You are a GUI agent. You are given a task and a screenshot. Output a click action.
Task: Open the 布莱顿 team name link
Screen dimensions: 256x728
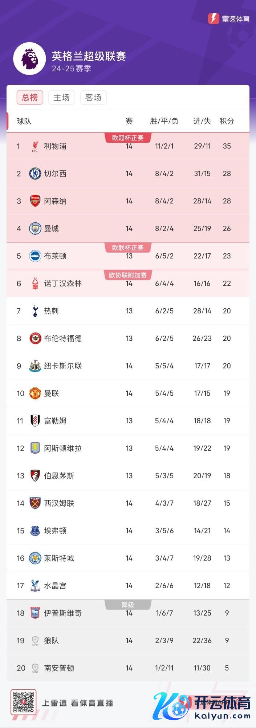point(55,256)
